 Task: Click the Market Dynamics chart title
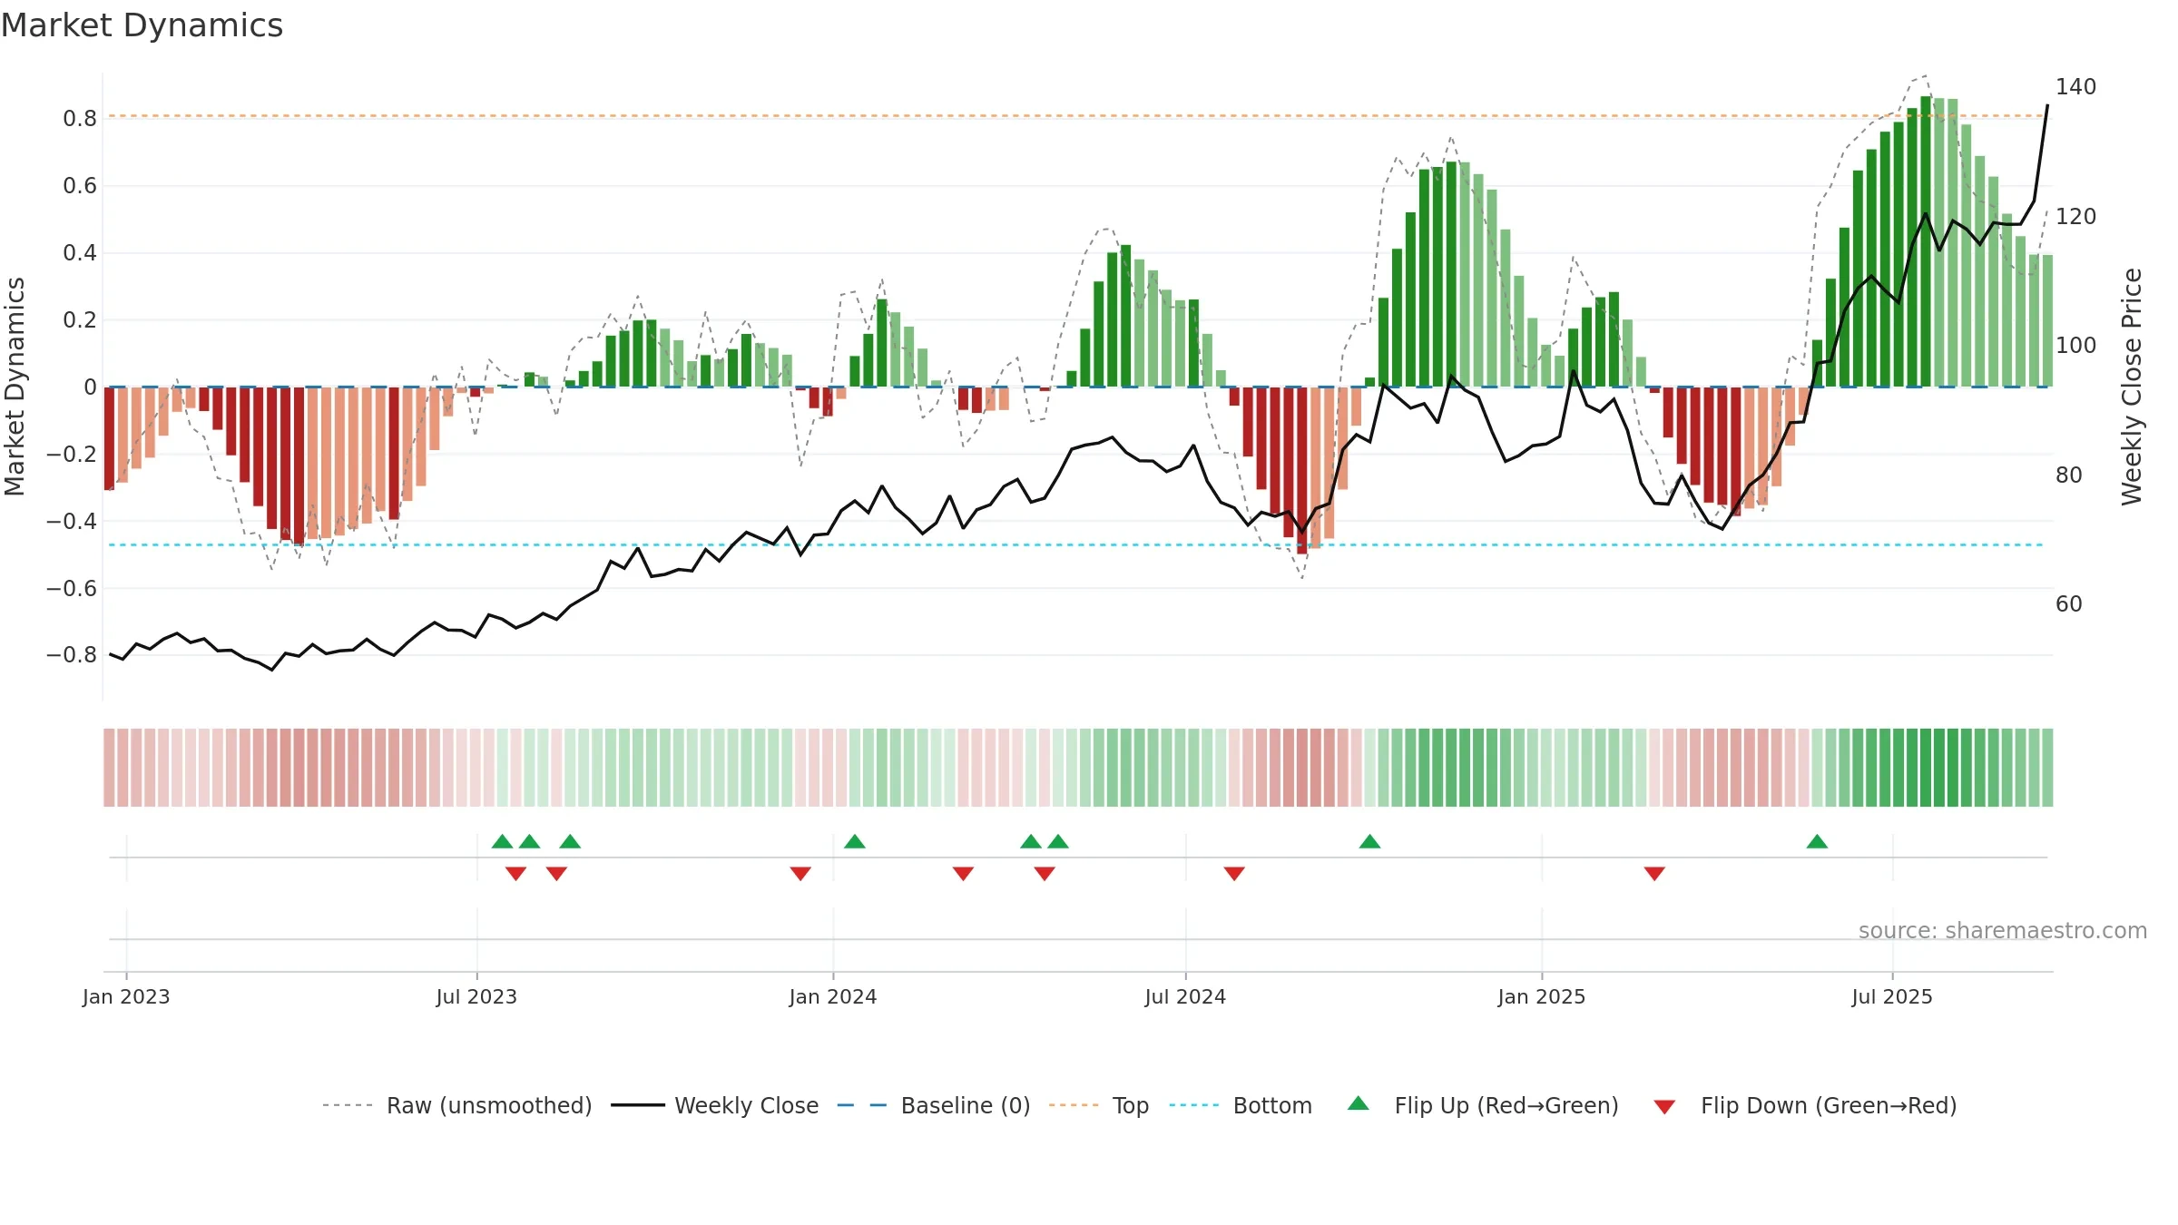142,25
